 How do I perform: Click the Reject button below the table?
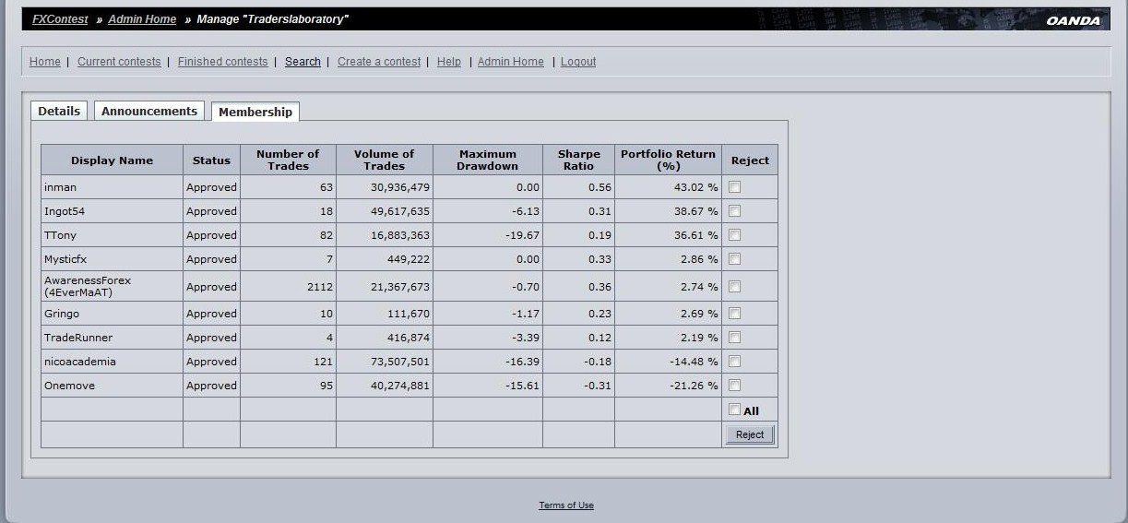tap(750, 434)
